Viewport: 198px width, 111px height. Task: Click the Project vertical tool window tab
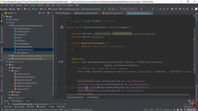coord(2,18)
